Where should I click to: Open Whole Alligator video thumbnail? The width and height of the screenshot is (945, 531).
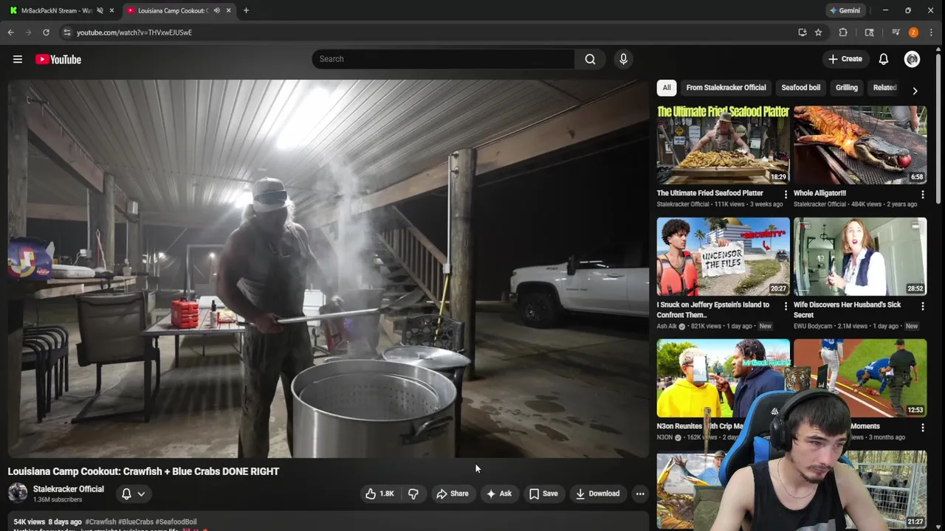(860, 145)
